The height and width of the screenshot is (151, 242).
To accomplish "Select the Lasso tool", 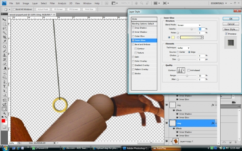I will pos(4,28).
